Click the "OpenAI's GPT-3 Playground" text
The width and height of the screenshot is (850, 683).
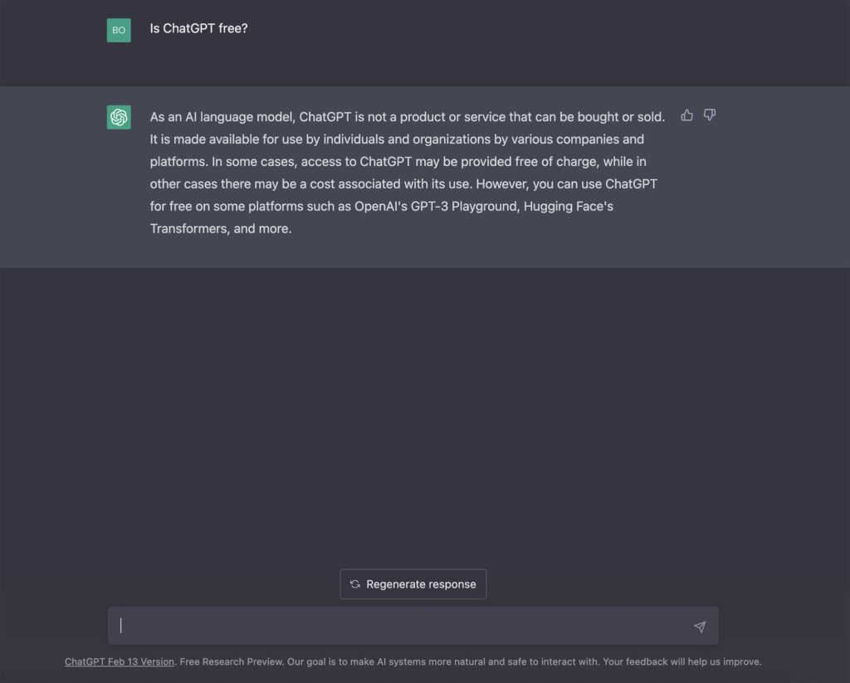click(x=437, y=206)
